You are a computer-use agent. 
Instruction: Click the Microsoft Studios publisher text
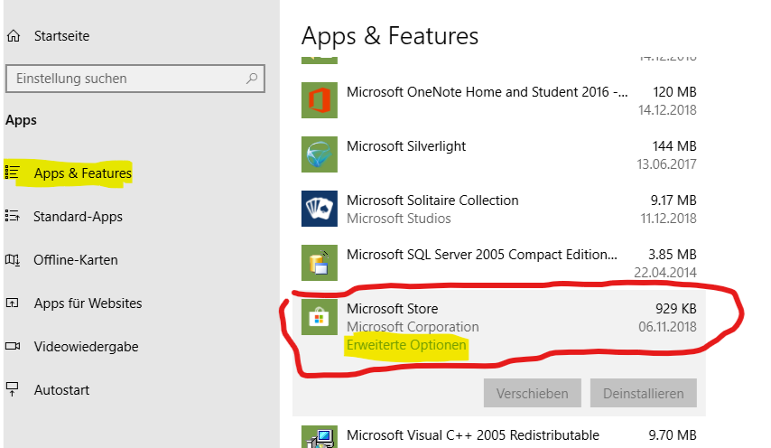(x=399, y=219)
